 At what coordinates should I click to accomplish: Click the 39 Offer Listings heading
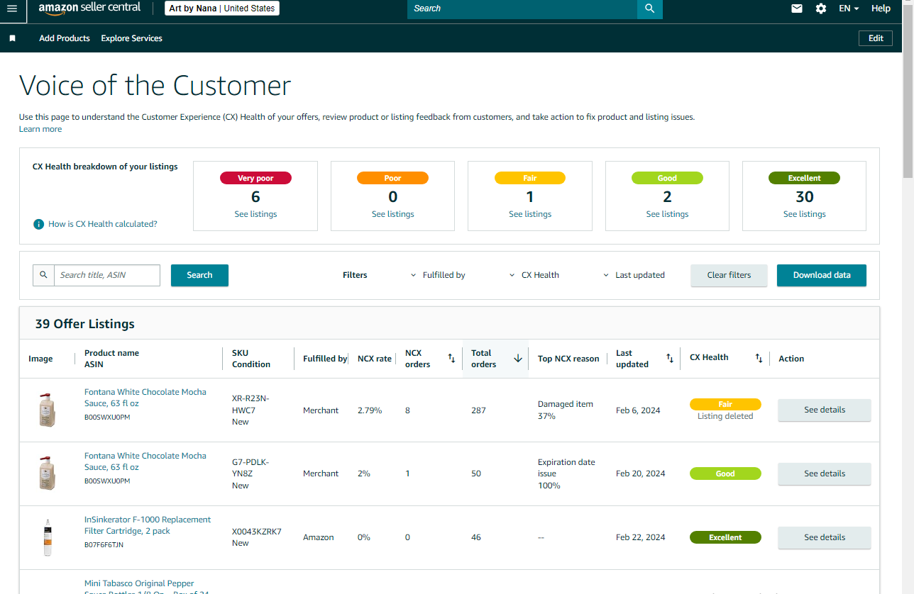click(x=85, y=324)
